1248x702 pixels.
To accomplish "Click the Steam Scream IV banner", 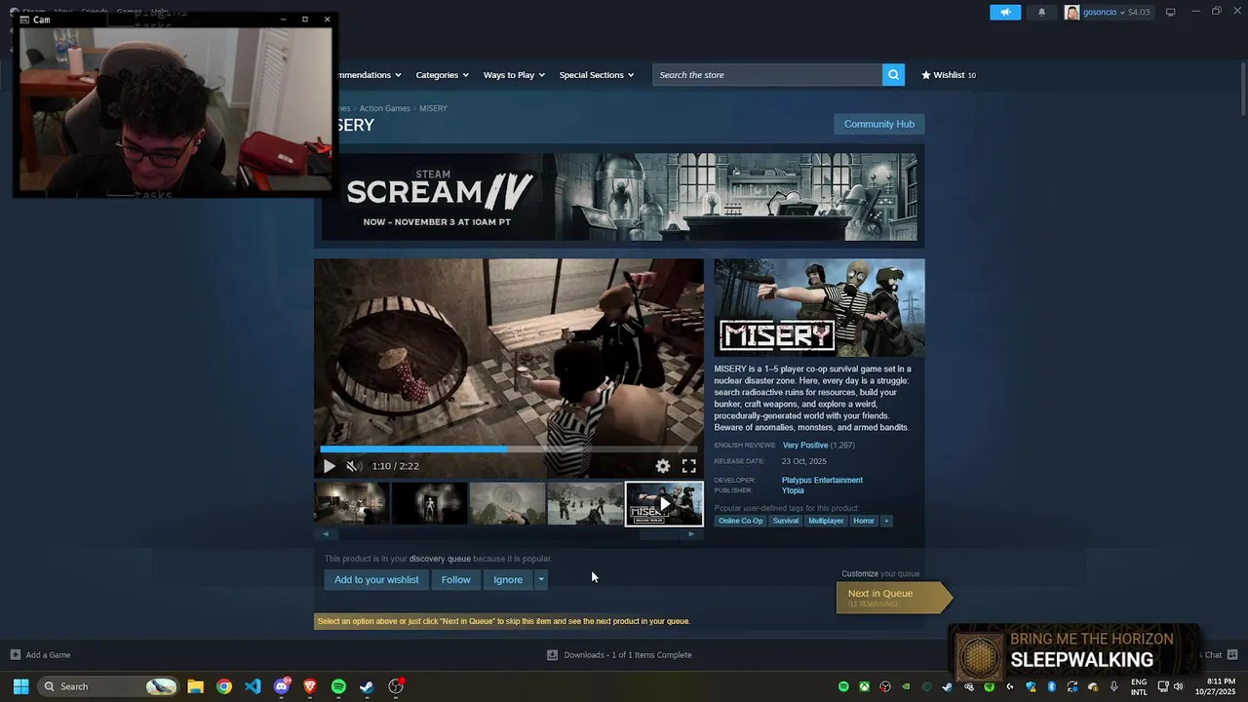I will click(x=619, y=196).
